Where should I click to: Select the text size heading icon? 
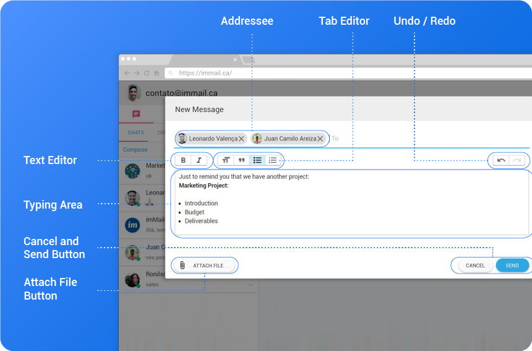click(226, 160)
